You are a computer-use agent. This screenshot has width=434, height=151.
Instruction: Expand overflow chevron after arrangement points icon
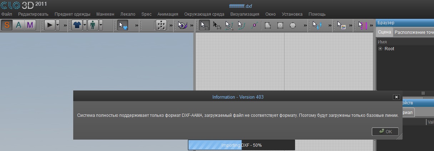point(171,26)
